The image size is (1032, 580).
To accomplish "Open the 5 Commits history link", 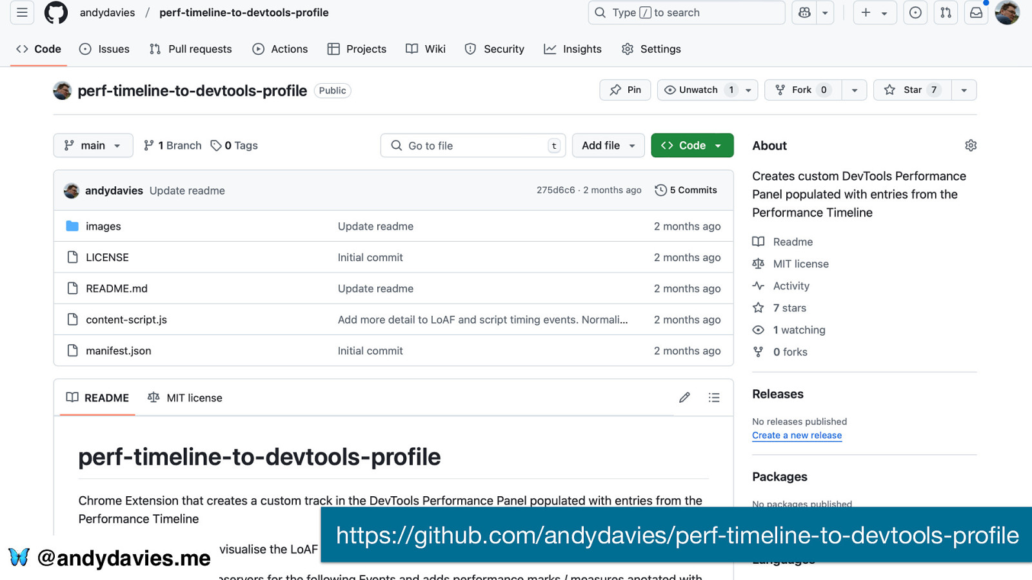I will coord(686,190).
